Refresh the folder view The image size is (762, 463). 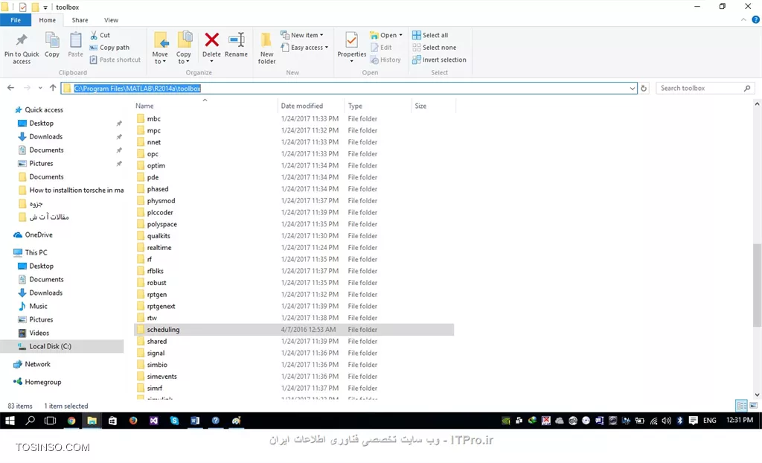[644, 88]
